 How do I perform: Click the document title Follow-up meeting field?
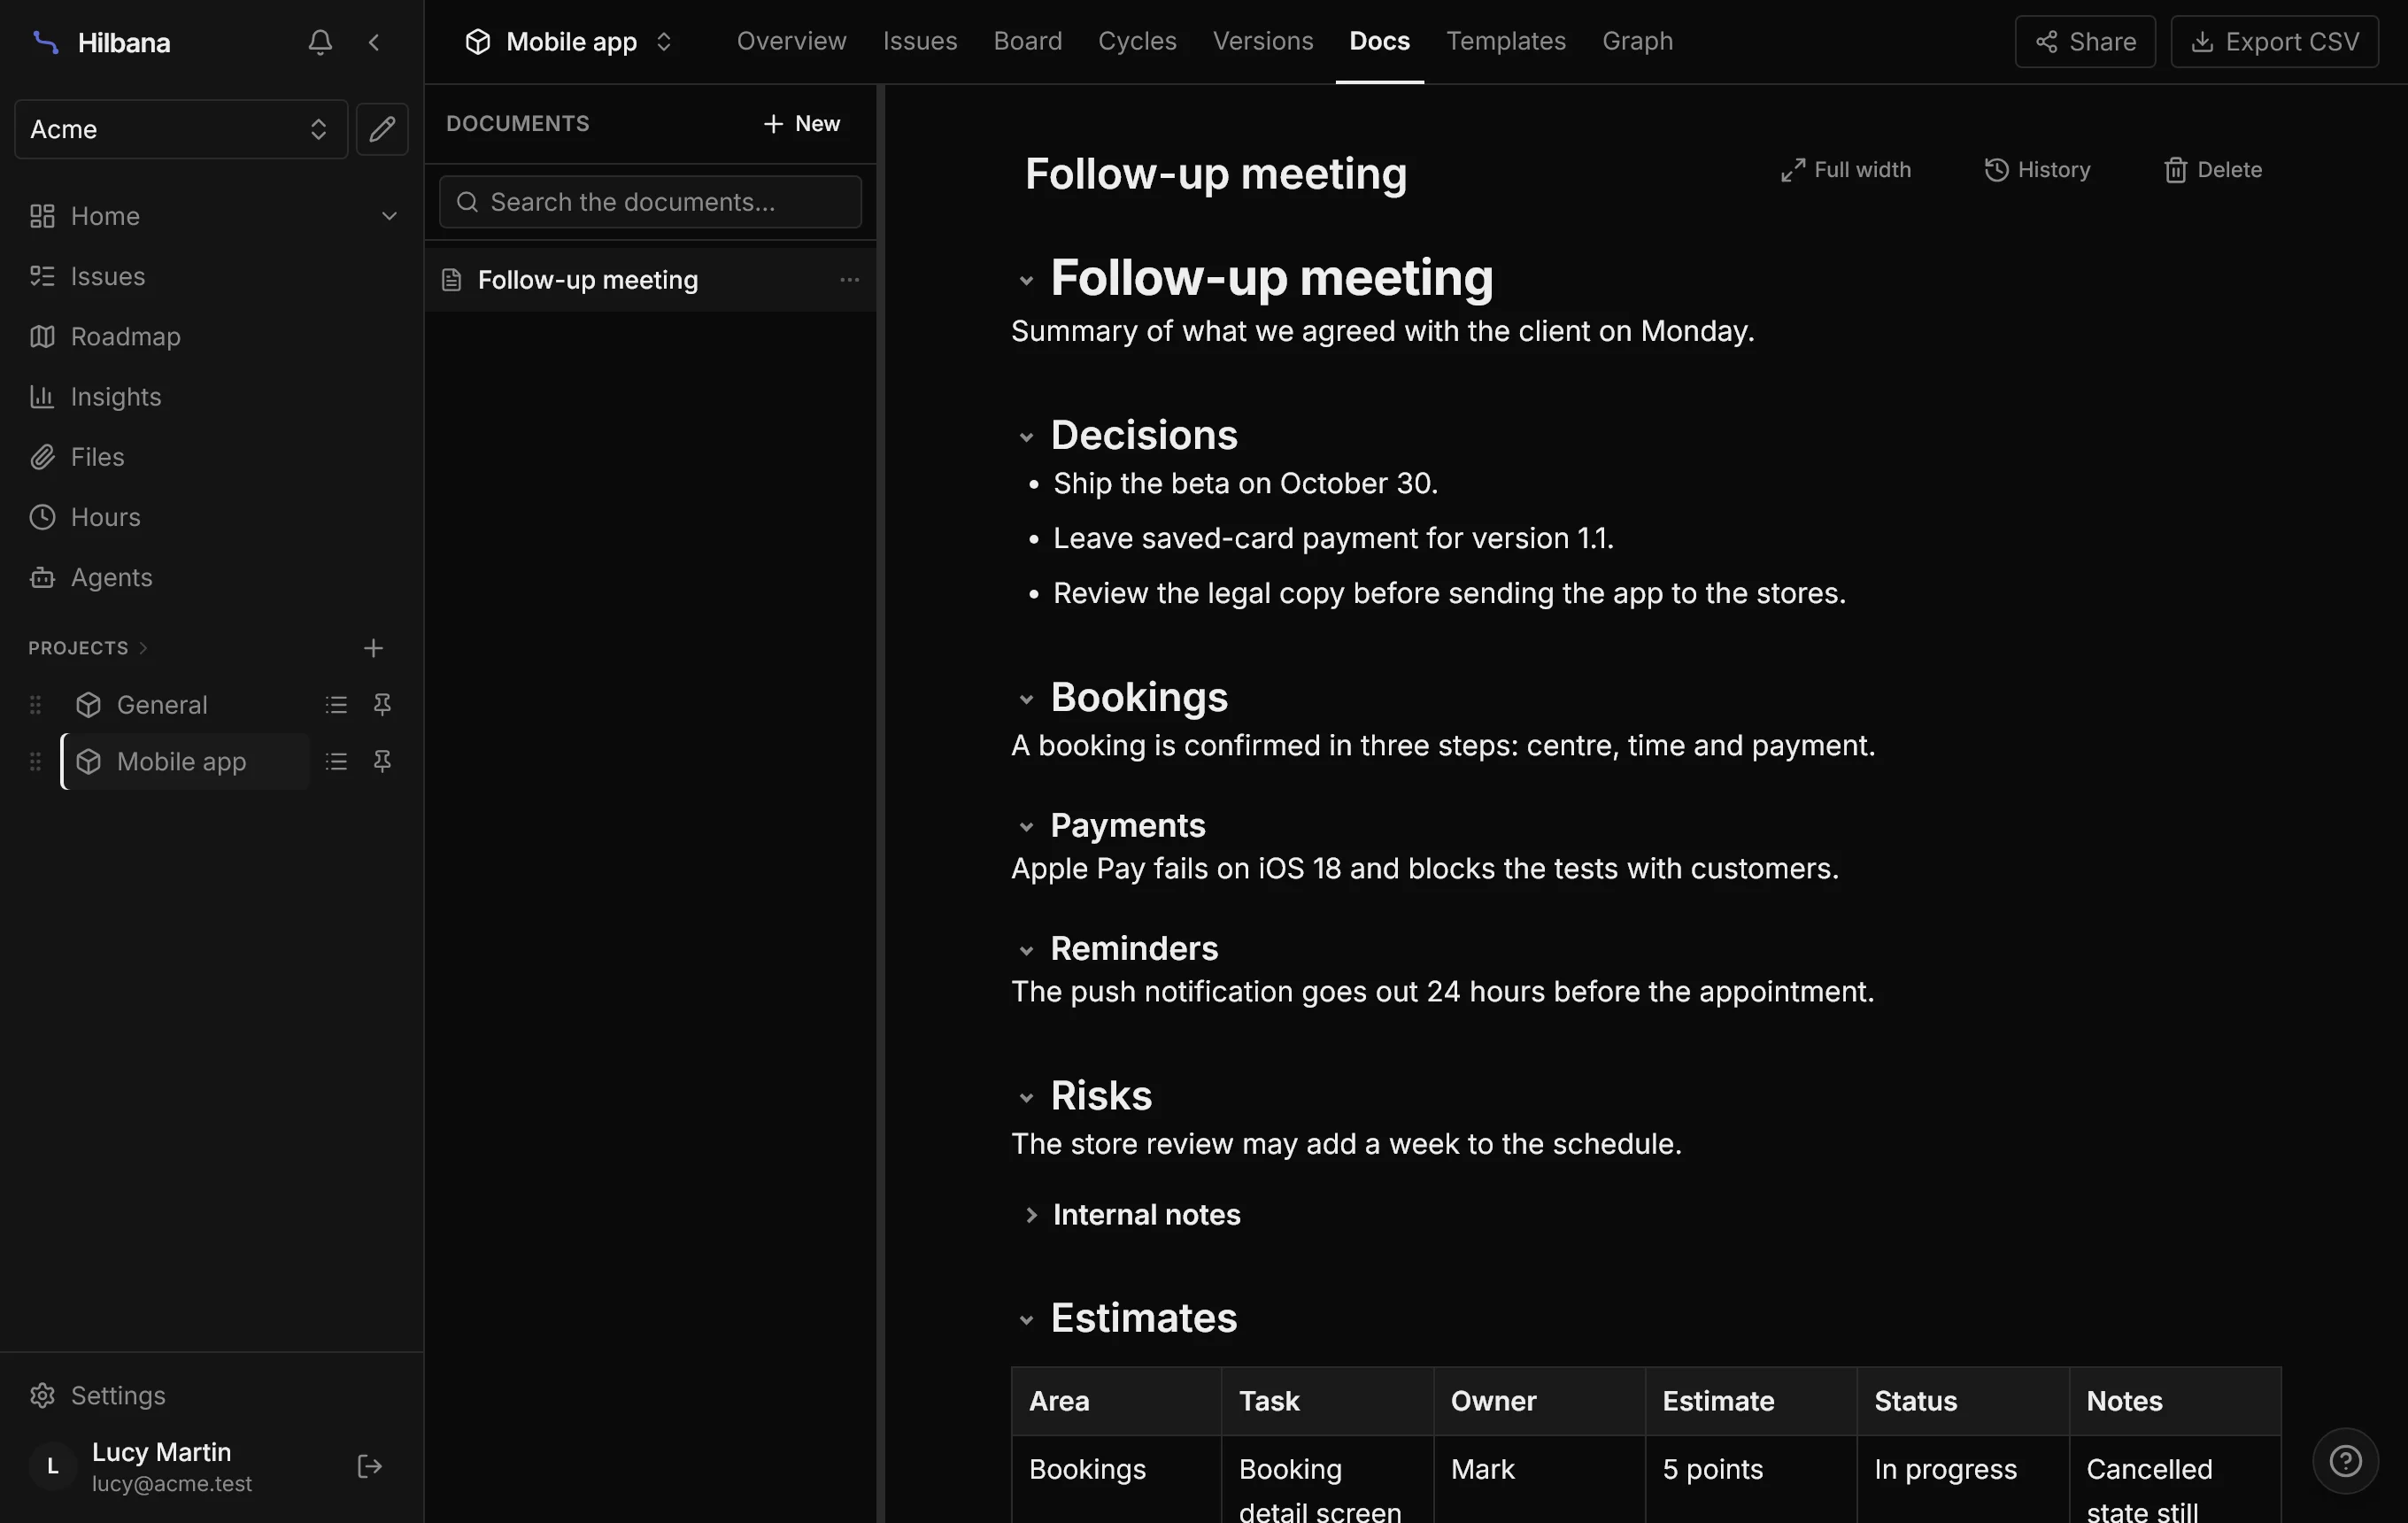1216,174
